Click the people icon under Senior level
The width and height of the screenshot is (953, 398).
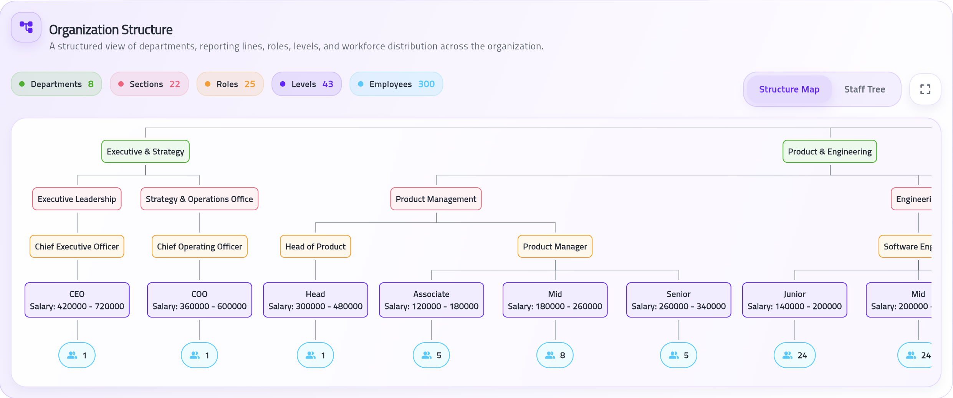pyautogui.click(x=674, y=355)
